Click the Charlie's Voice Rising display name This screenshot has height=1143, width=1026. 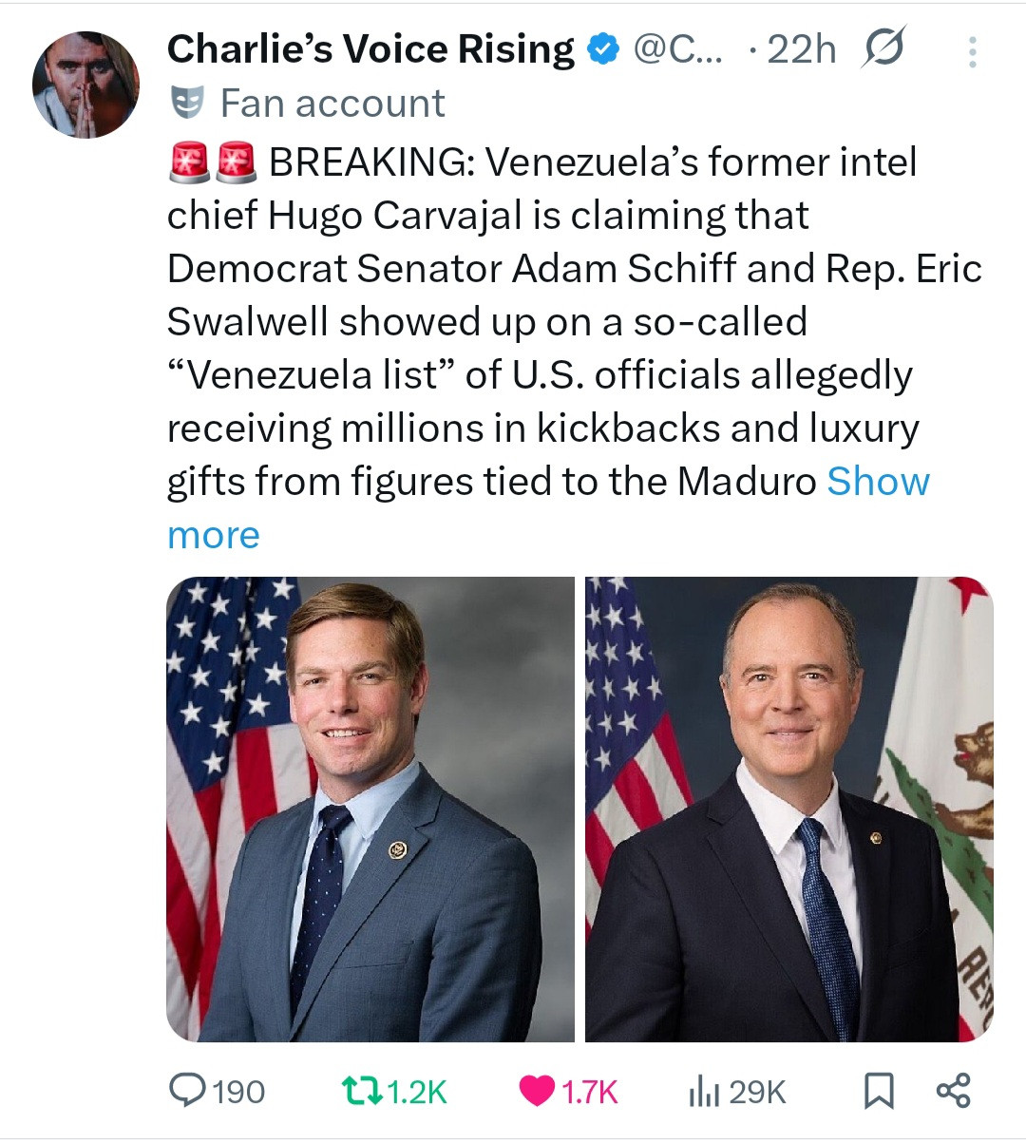pyautogui.click(x=370, y=49)
